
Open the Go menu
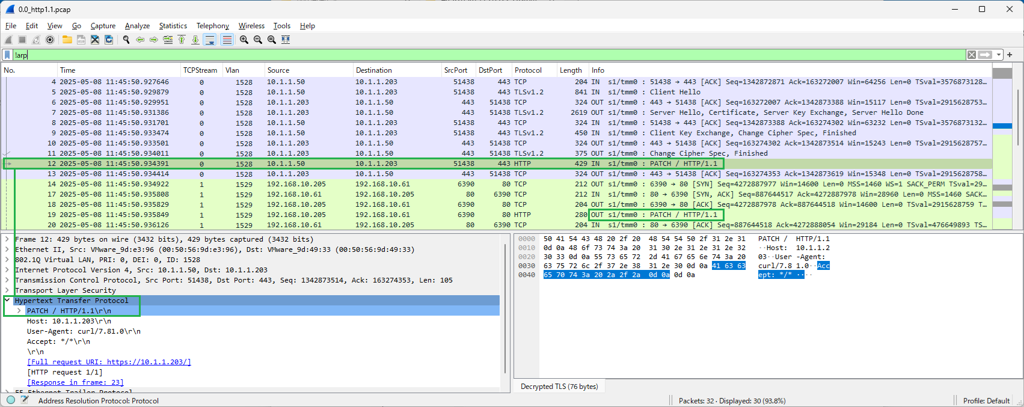click(76, 26)
